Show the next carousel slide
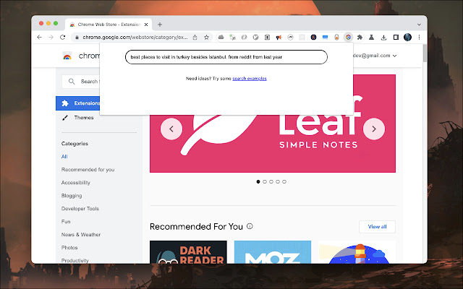Image resolution: width=463 pixels, height=289 pixels. [374, 129]
